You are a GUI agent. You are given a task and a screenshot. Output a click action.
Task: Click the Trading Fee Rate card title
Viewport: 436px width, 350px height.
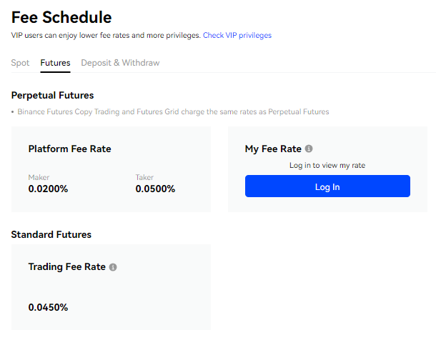coord(66,267)
